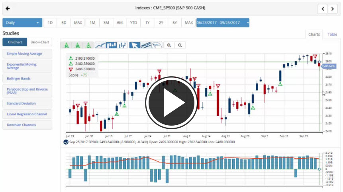Toggle the monthly triangle signal icon
Screen dimensions: 343x192
[67, 45]
